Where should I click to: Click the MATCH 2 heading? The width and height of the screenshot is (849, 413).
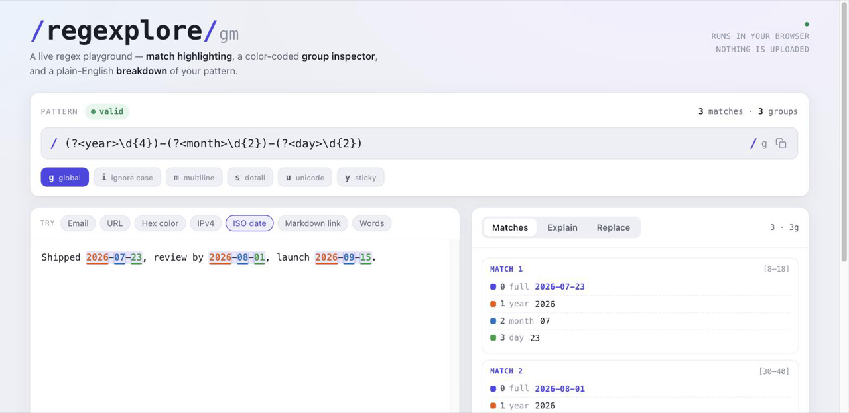click(x=506, y=371)
